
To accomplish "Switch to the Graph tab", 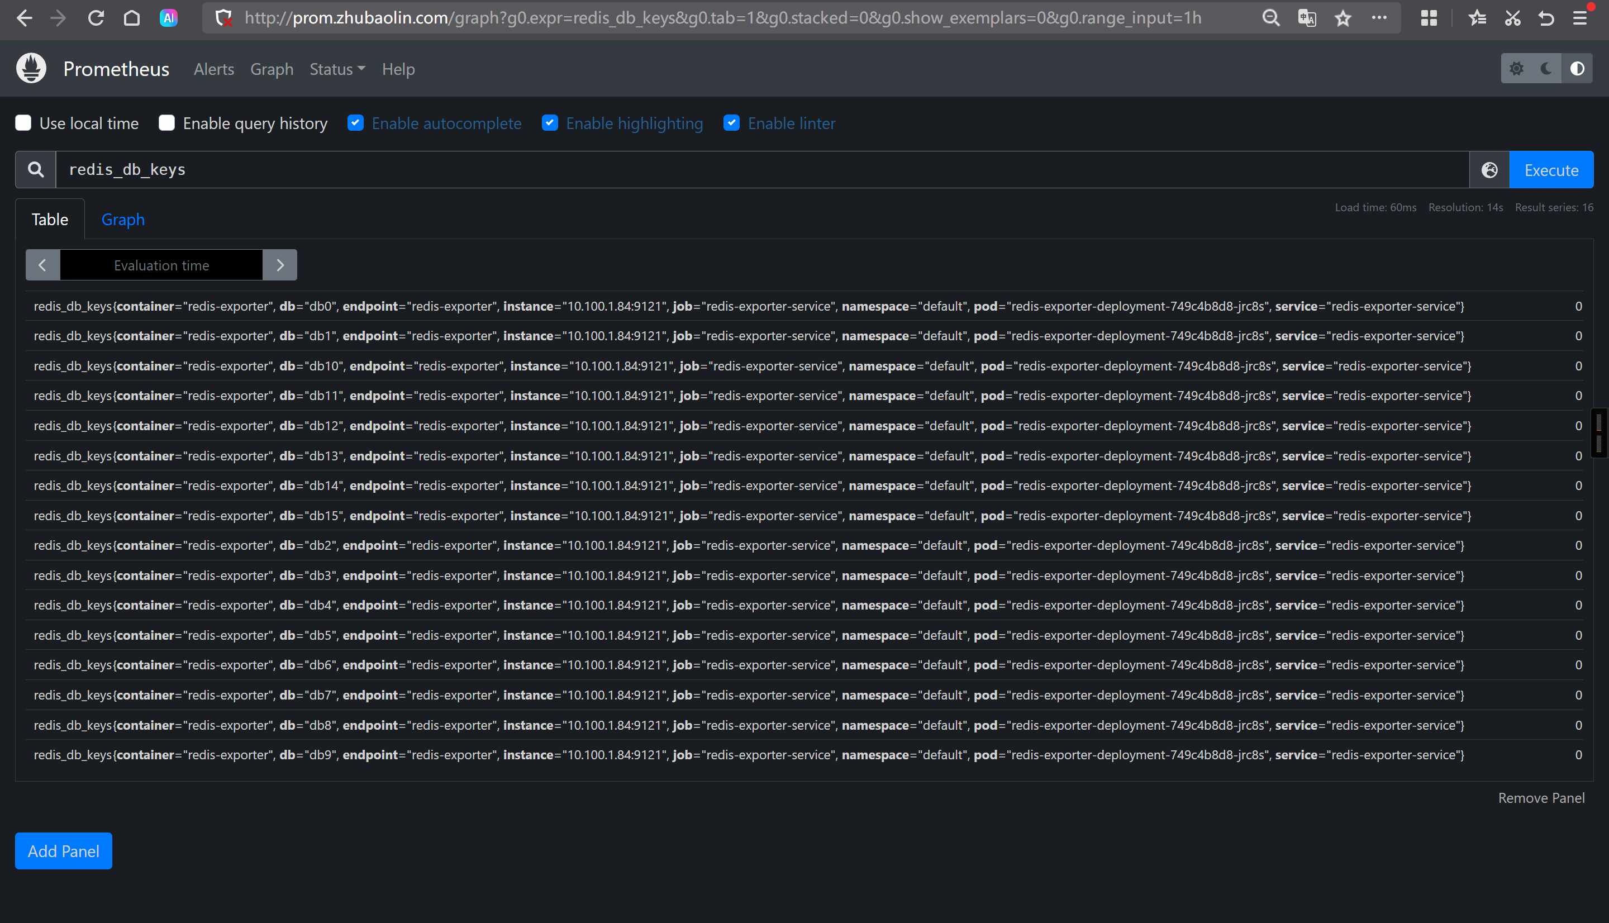I will click(x=123, y=220).
